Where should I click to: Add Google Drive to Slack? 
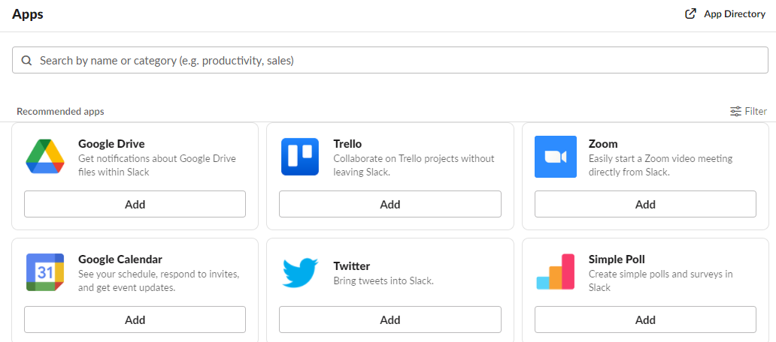point(135,204)
